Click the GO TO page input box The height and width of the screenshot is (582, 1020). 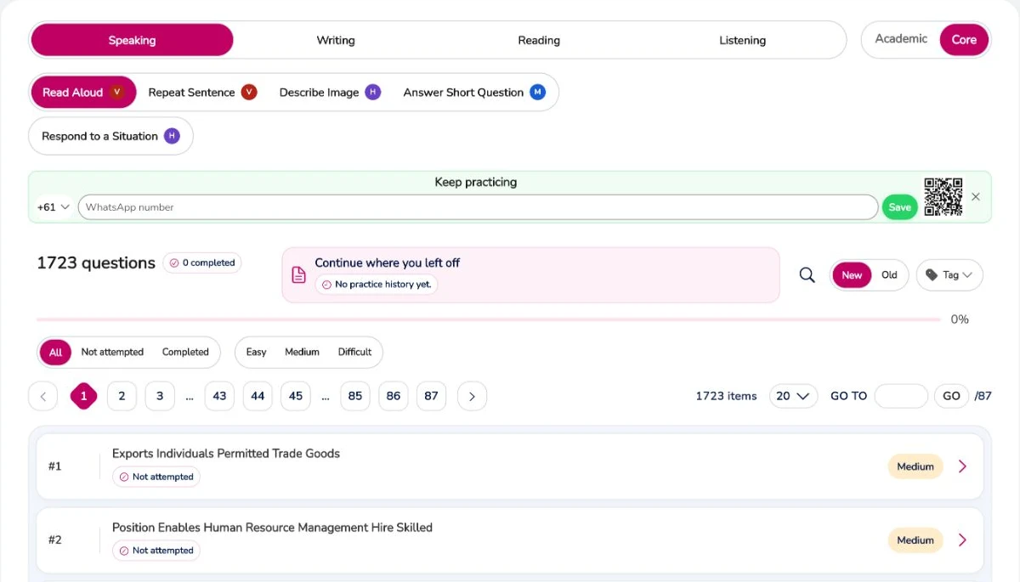(x=901, y=396)
